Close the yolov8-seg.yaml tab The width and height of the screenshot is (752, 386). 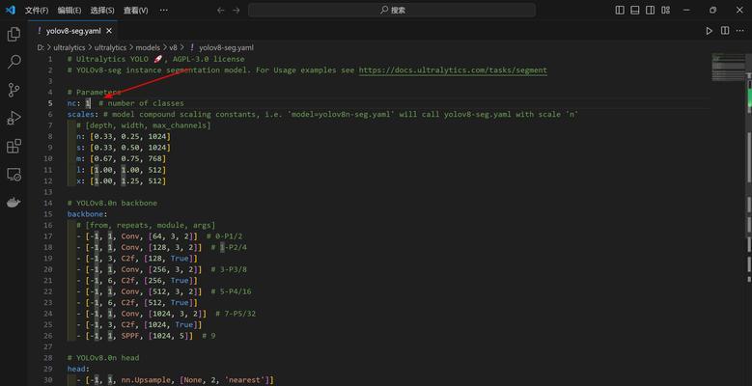tap(109, 31)
